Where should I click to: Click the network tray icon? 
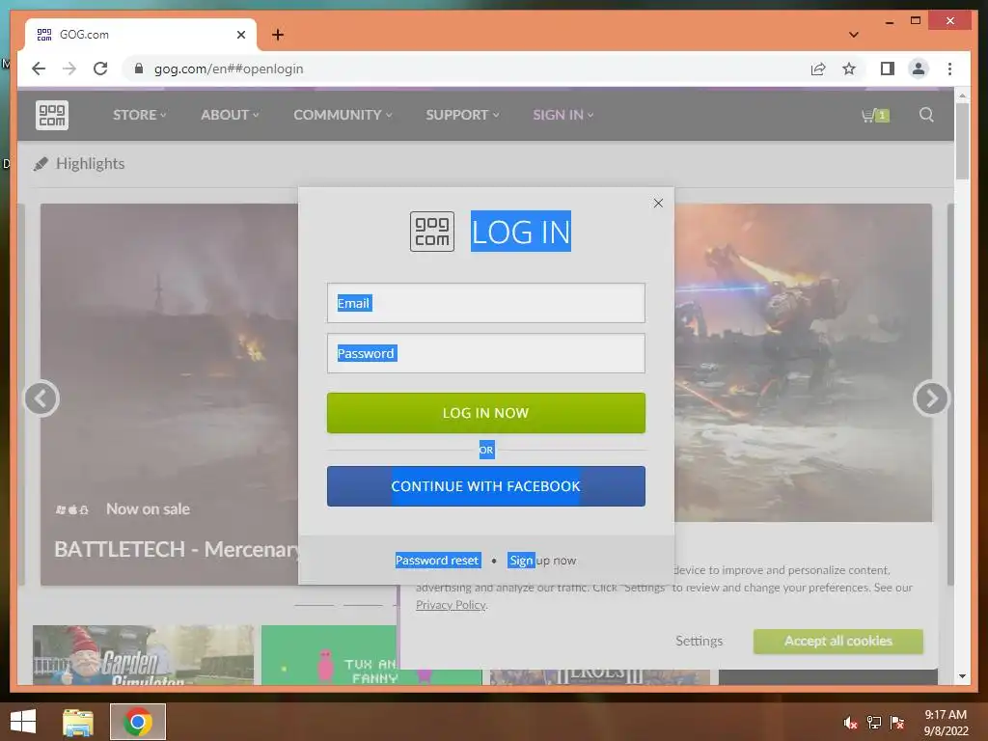[x=874, y=723]
